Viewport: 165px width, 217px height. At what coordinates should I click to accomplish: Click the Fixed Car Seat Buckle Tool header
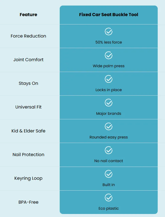109,15
